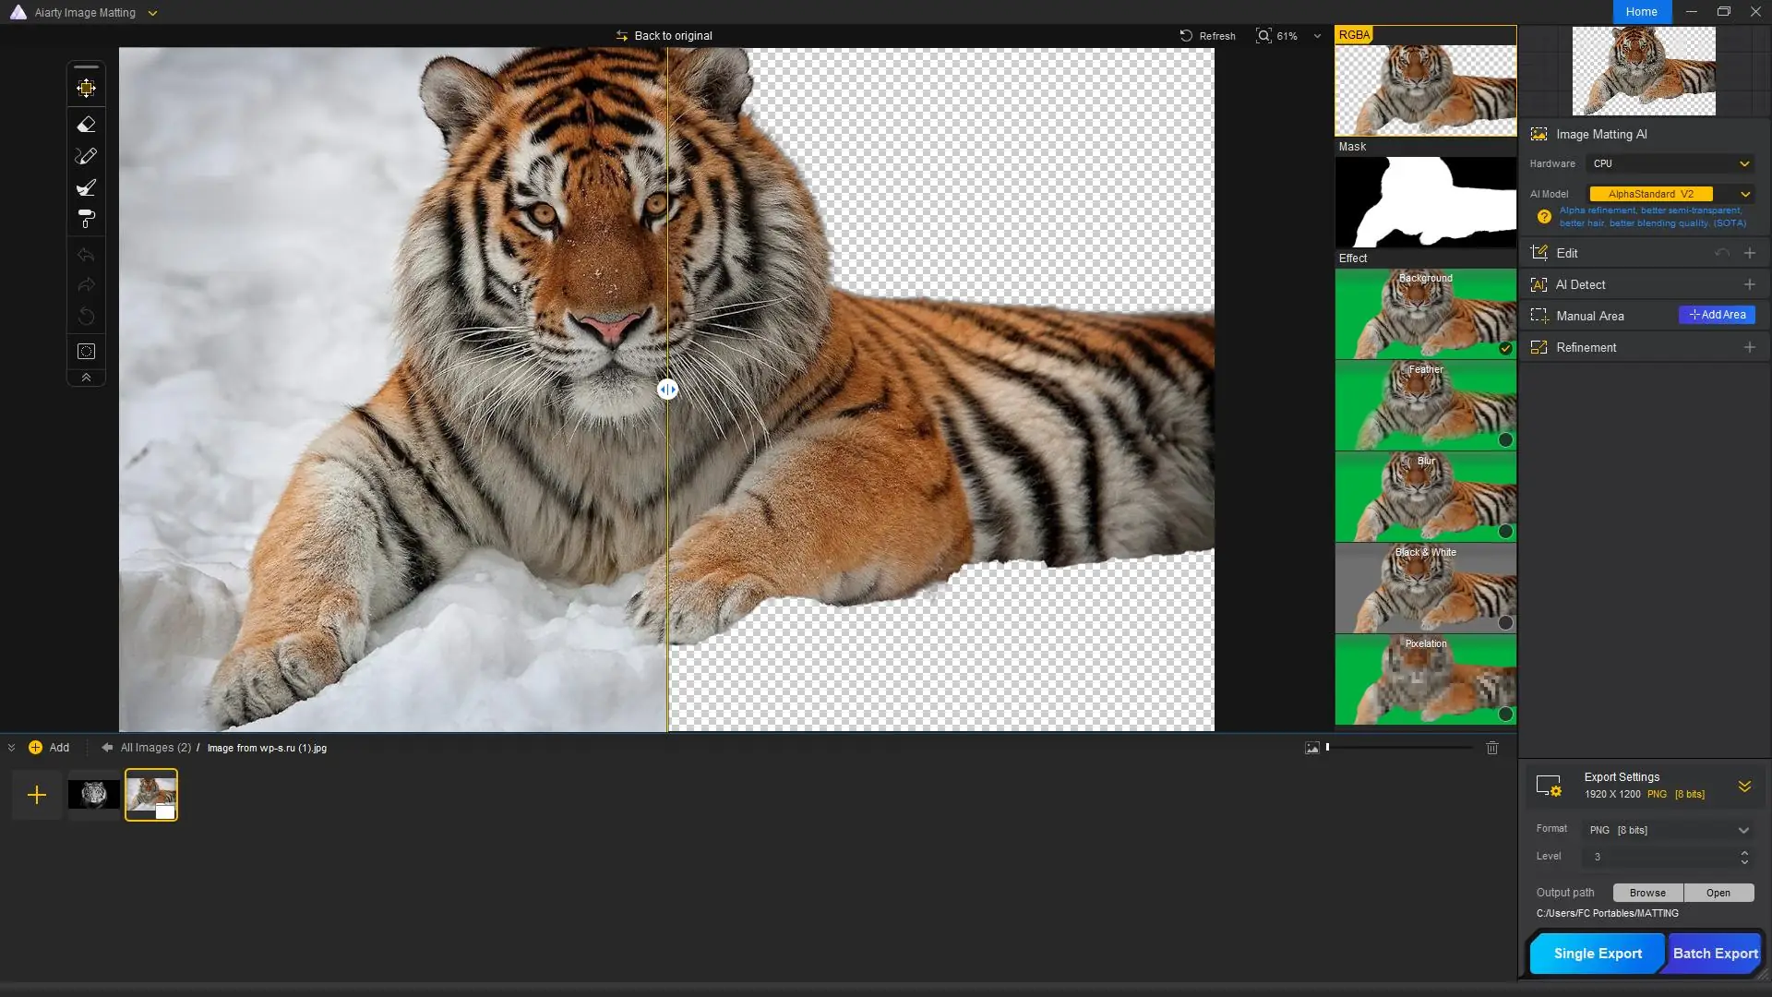Toggle the Black & White effect
Screen dimensions: 1772x997
click(1505, 622)
